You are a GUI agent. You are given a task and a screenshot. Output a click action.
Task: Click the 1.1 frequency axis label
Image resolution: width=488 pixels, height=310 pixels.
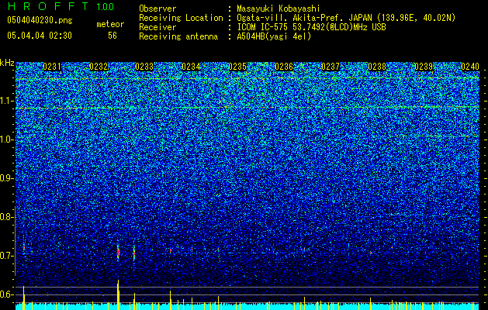point(7,101)
